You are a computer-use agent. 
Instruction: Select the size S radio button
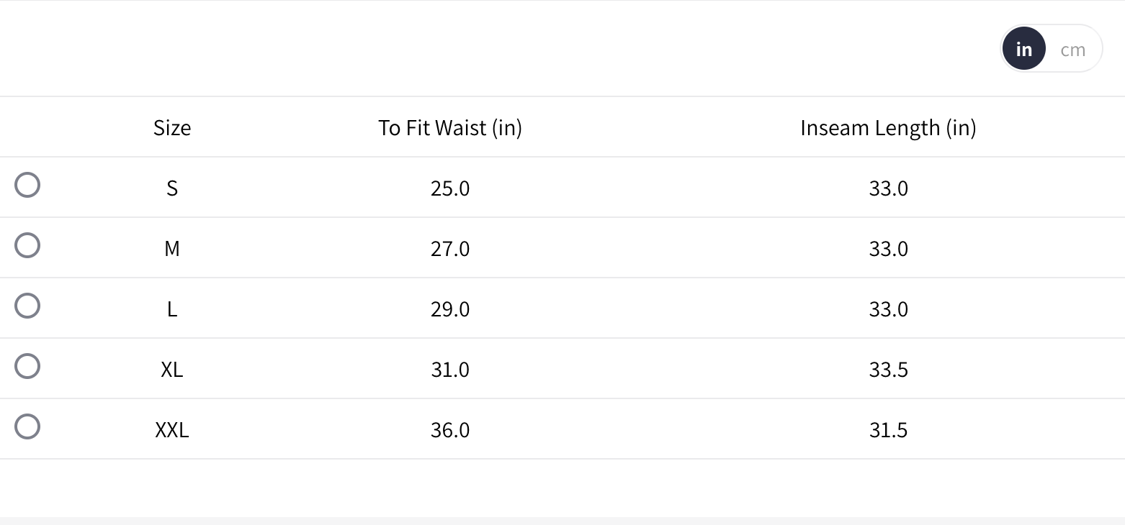pos(27,186)
